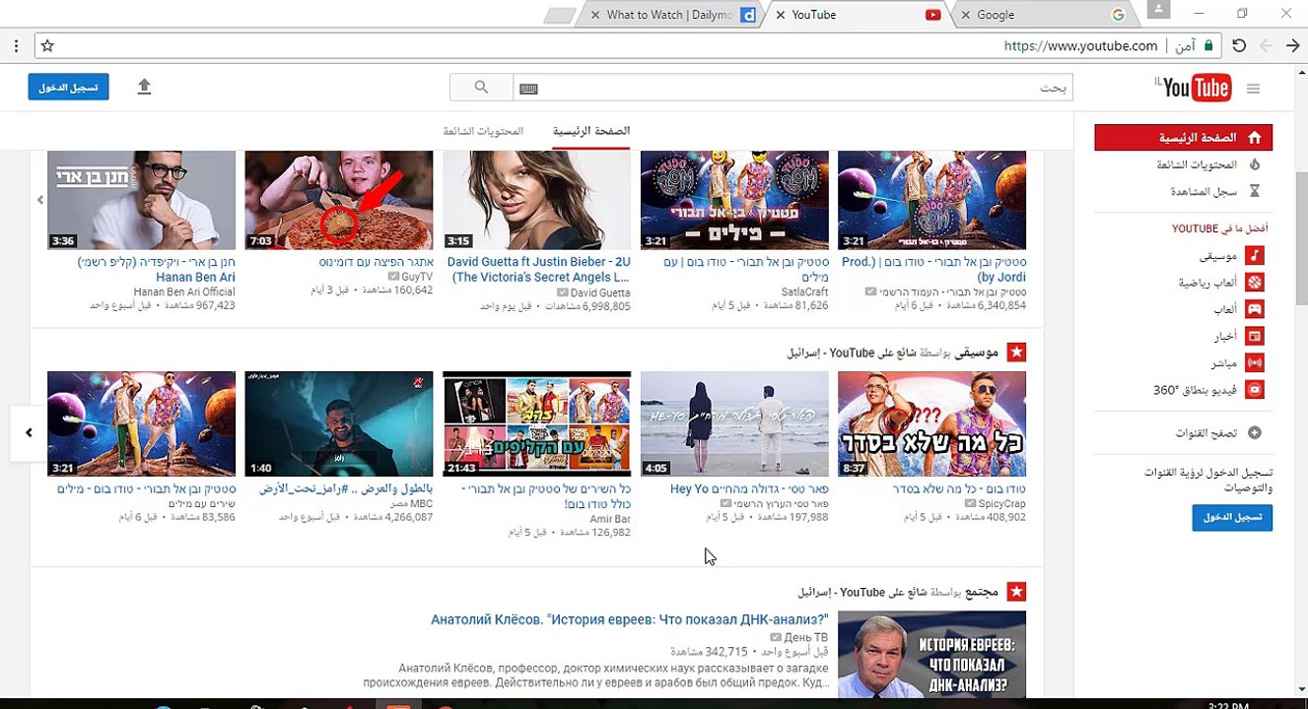Open the David Guetta 3:15 thumbnail

537,200
